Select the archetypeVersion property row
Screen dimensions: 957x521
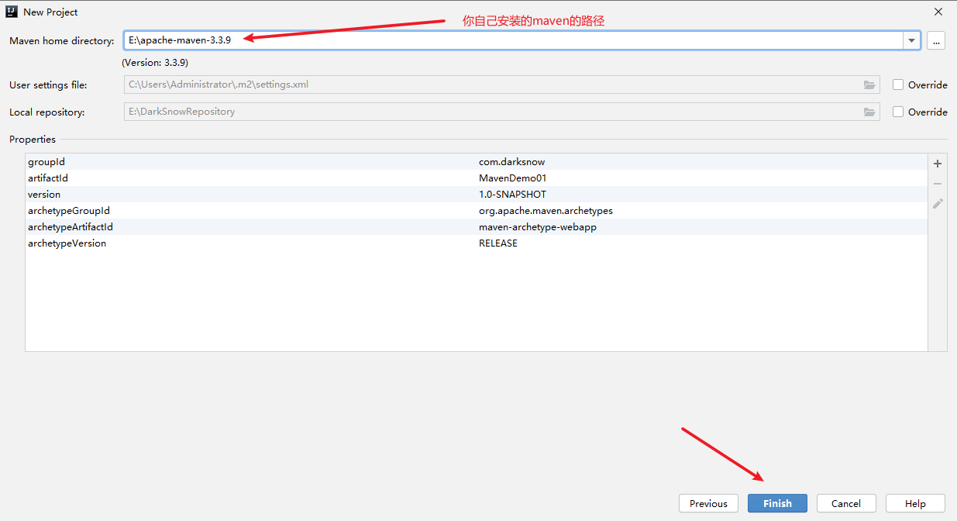(477, 243)
